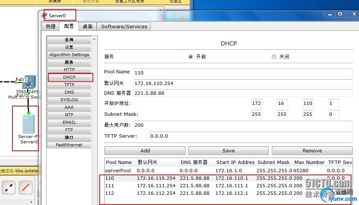This screenshot has height=205, width=359.
Task: Click the Add pool button
Action: pos(145,150)
